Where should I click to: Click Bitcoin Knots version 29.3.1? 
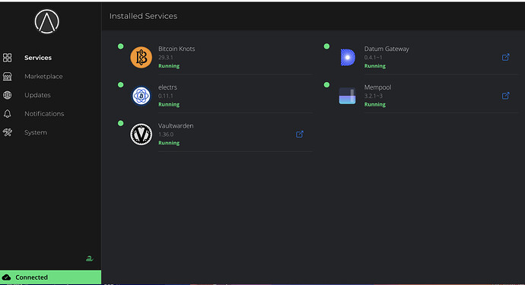tap(166, 58)
